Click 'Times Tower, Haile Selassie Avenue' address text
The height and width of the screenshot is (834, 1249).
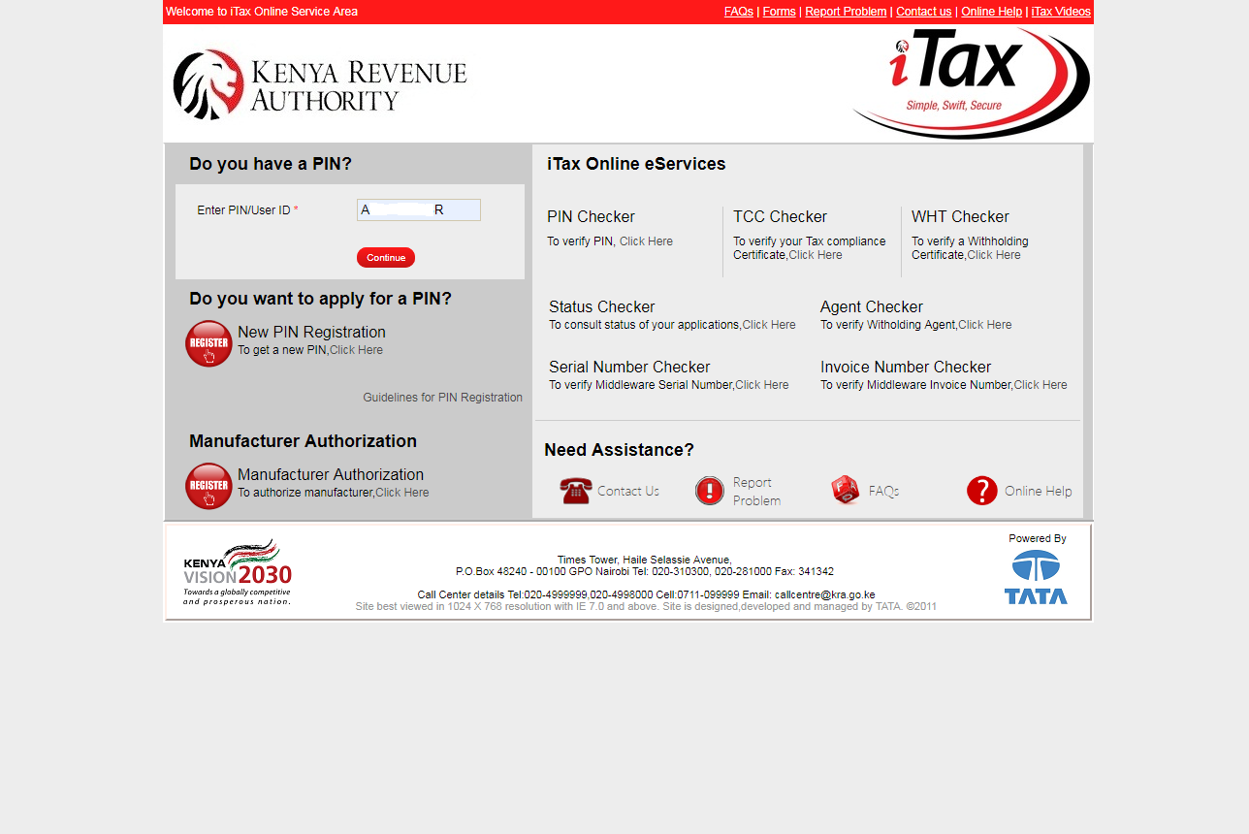[645, 560]
